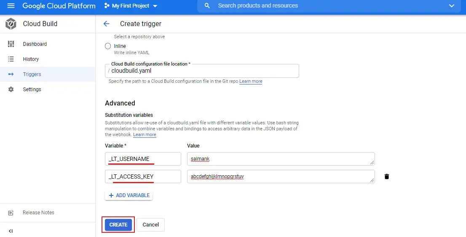Open Release Notes

(48, 213)
